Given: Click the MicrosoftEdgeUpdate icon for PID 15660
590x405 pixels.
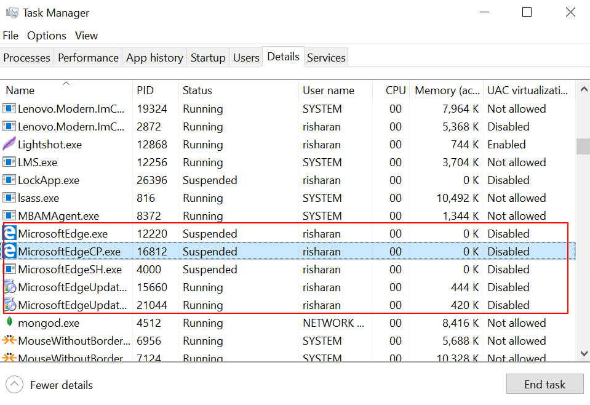Looking at the screenshot, I should pos(10,287).
